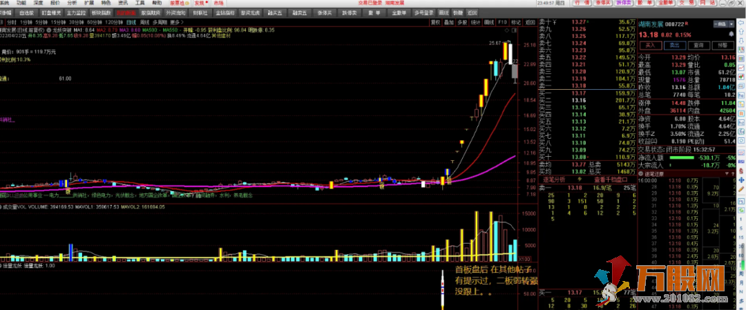Image resolution: width=746 pixels, height=310 pixels.
Task: Switch chart to 1分钟 period
Action: click(26, 22)
